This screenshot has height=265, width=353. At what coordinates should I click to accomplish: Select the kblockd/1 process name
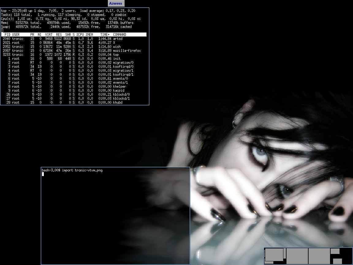pos(121,98)
